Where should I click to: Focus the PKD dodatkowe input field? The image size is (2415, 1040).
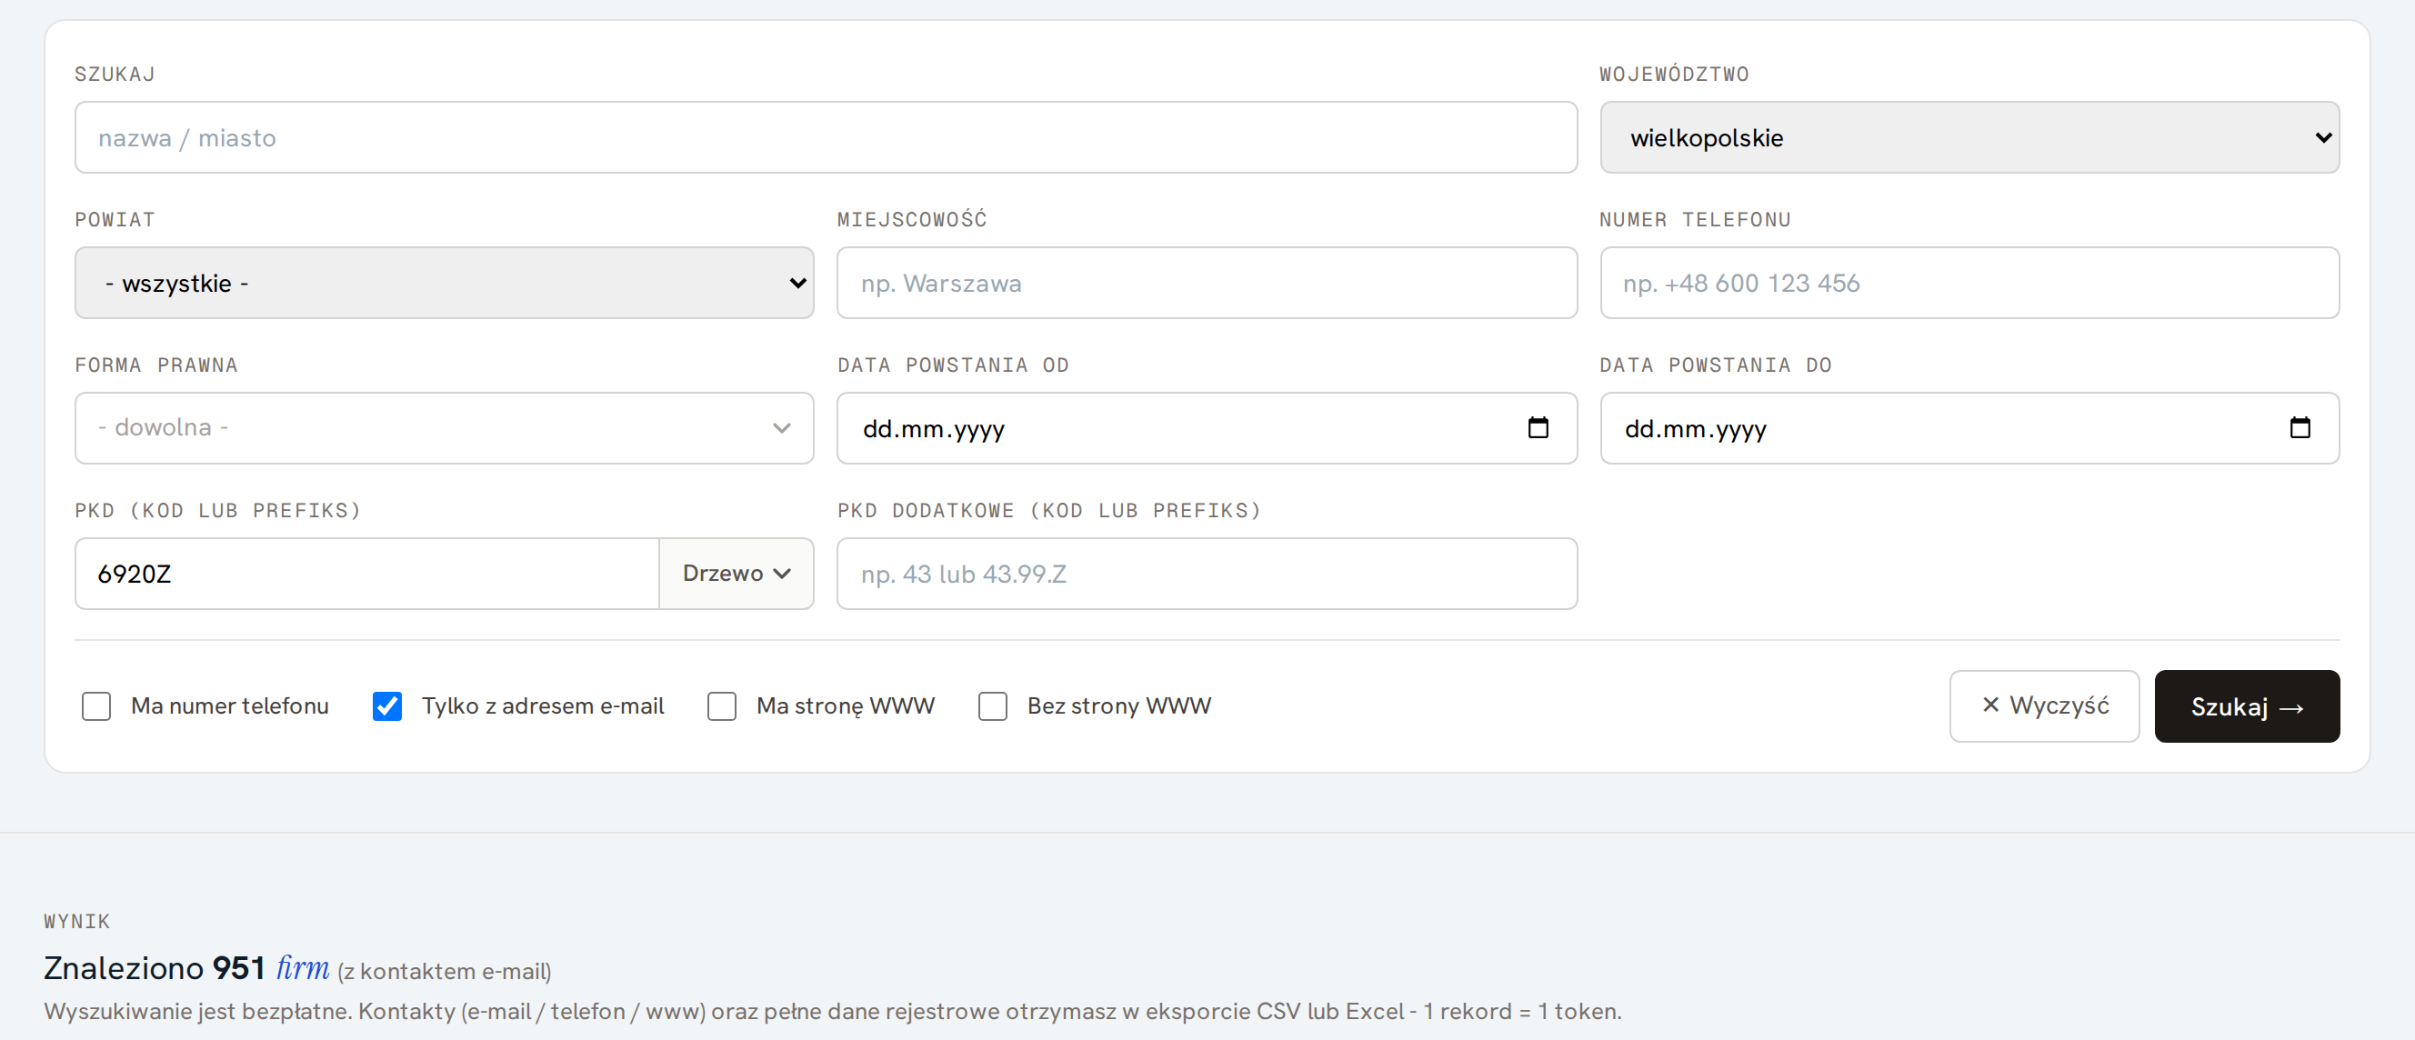[1207, 574]
